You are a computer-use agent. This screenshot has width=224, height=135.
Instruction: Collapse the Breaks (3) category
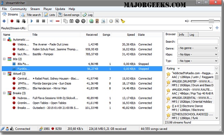[x=4, y=93]
